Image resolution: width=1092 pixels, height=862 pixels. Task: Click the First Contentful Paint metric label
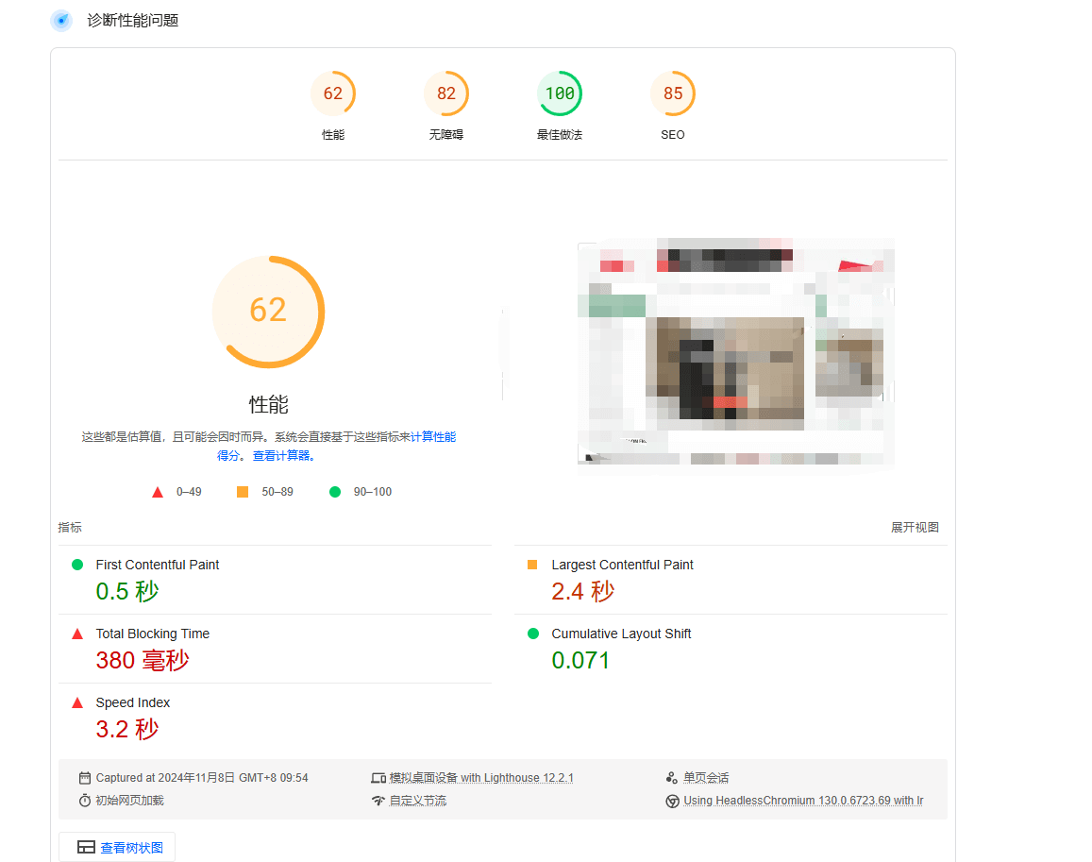click(x=158, y=565)
